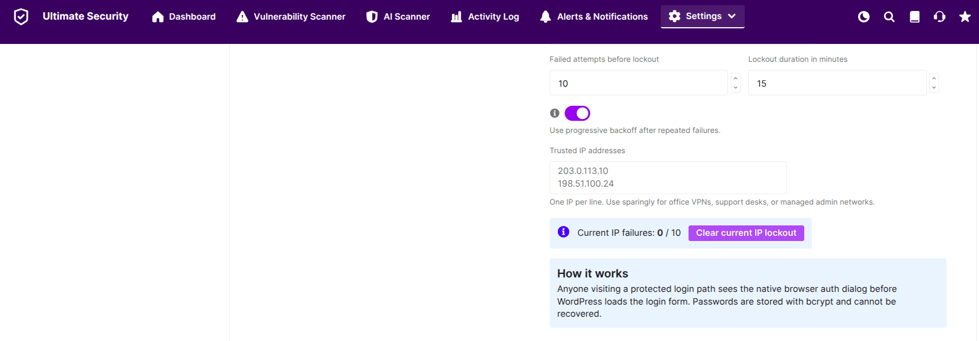Expand the Settings dropdown menu
Viewport: 979px width, 341px height.
click(x=702, y=16)
